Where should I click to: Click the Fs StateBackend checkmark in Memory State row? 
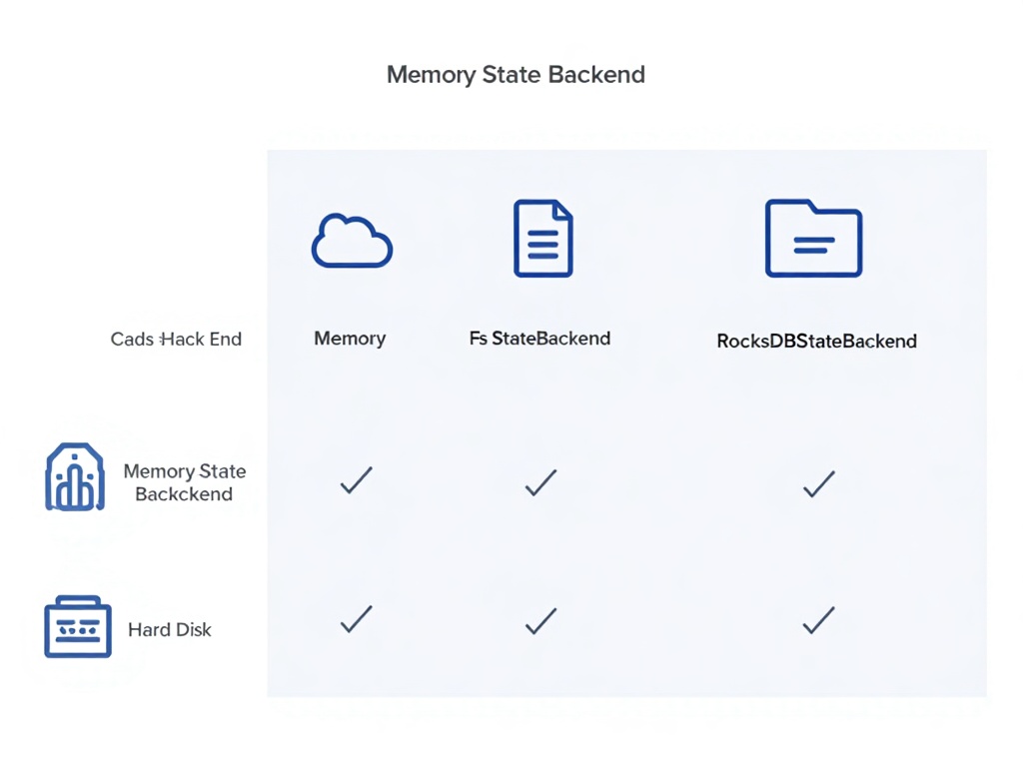540,482
